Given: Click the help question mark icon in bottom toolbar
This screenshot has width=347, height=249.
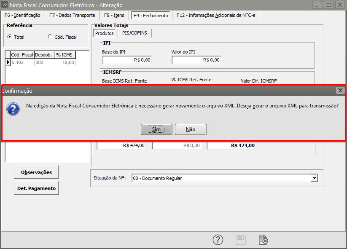Looking at the screenshot, I should tap(218, 240).
